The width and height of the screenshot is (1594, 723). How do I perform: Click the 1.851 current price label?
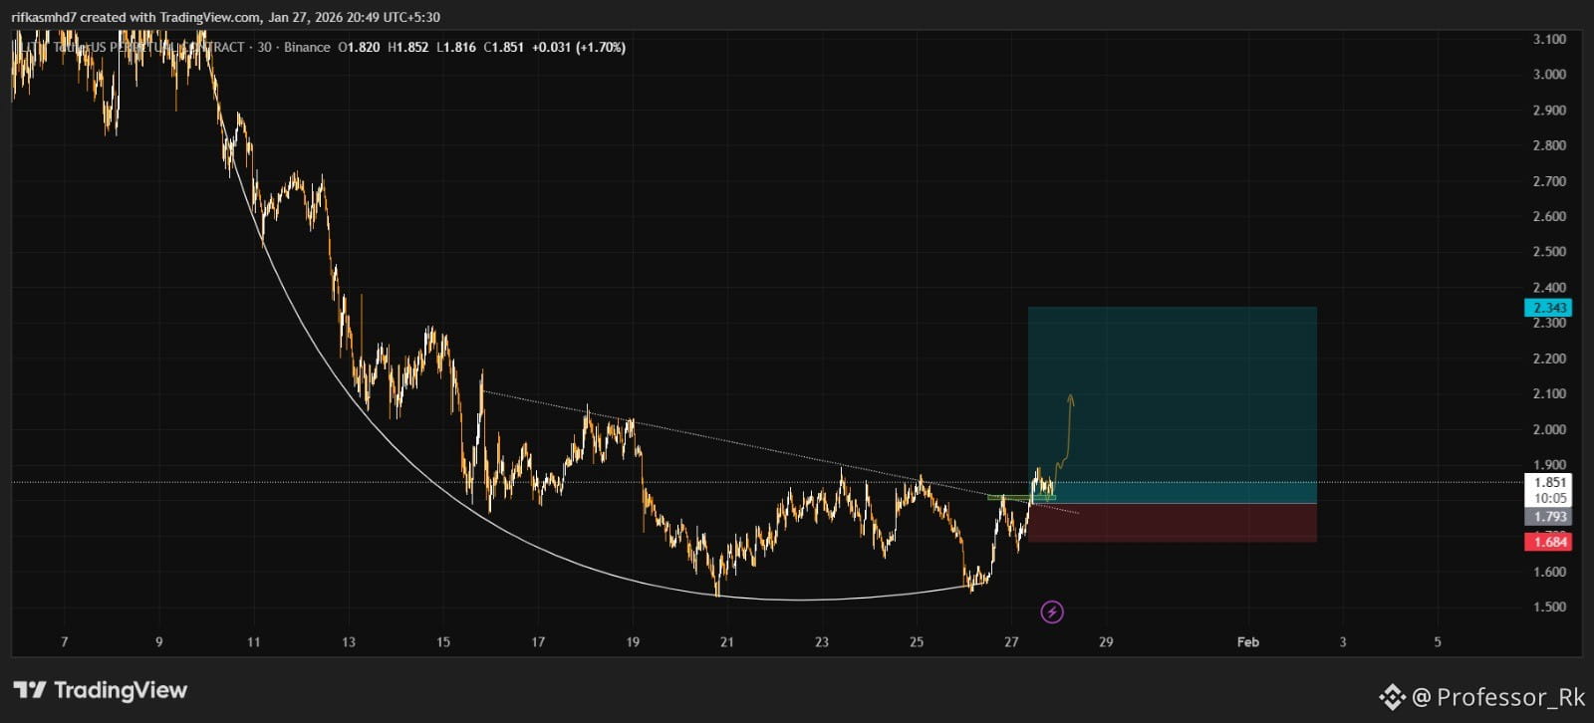(1549, 482)
